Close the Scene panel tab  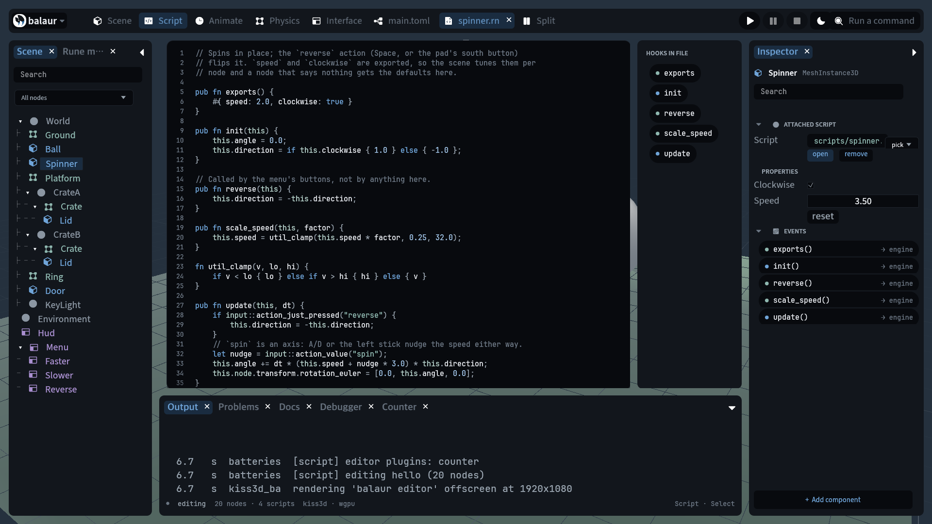click(x=51, y=51)
